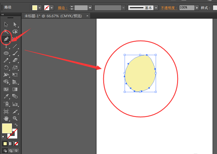Select the Pencil tool
Viewport: 217px width, 154px height.
pos(6,60)
